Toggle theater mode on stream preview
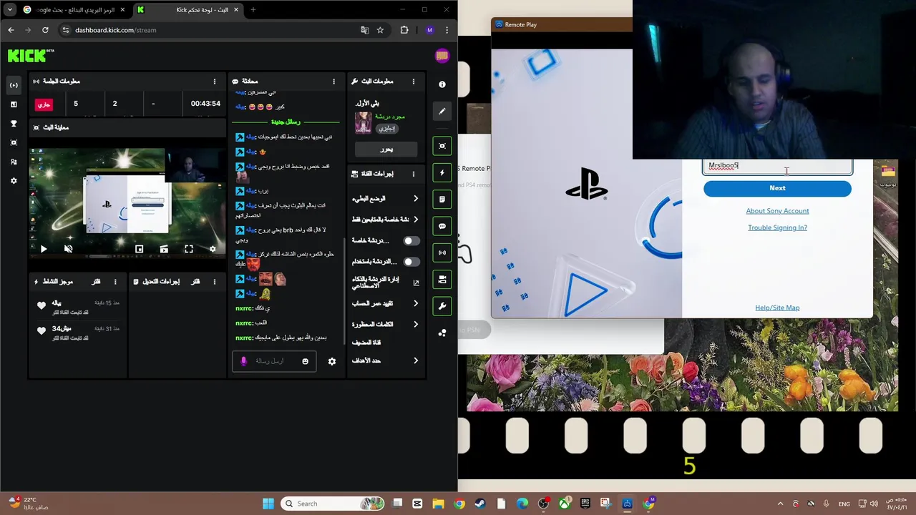 164,249
